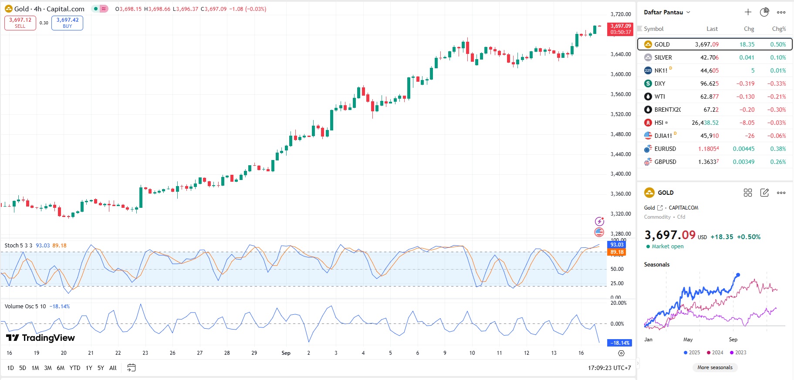
Task: Select the 1M time range
Action: coord(35,368)
